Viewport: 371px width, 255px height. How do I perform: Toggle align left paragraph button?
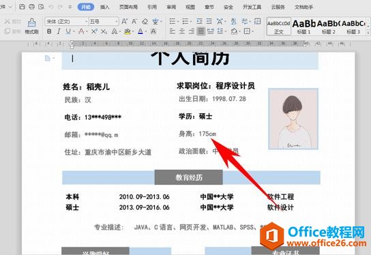click(x=173, y=31)
